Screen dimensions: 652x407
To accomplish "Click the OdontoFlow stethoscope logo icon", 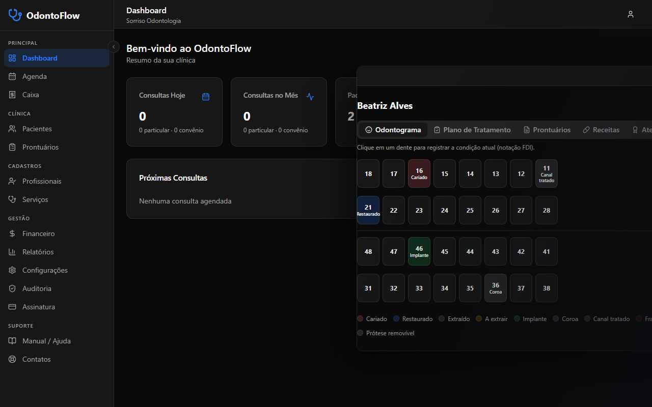I will coord(15,15).
